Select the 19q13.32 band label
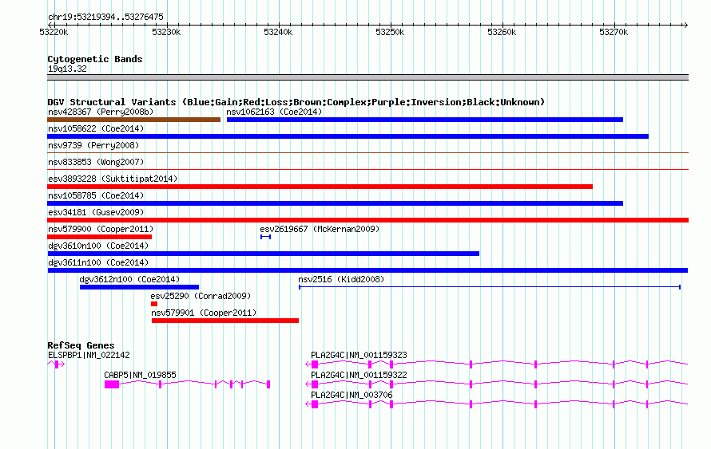This screenshot has width=711, height=449. pyautogui.click(x=67, y=69)
